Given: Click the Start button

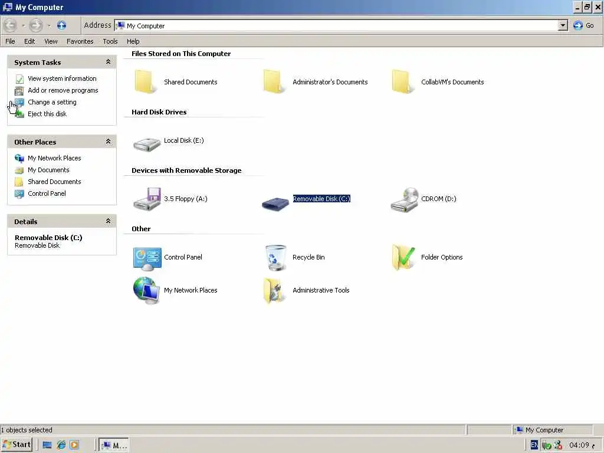Looking at the screenshot, I should 17,445.
